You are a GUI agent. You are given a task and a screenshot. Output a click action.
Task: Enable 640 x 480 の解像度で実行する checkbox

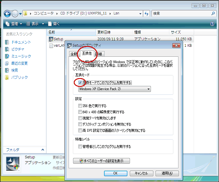[80, 112]
